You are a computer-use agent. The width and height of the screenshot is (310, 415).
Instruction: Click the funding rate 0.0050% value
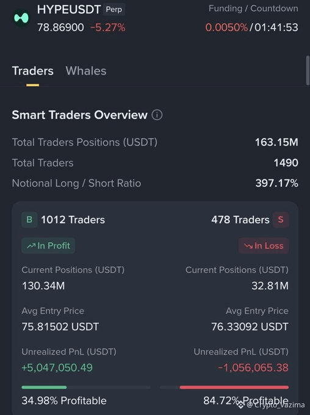pyautogui.click(x=226, y=27)
